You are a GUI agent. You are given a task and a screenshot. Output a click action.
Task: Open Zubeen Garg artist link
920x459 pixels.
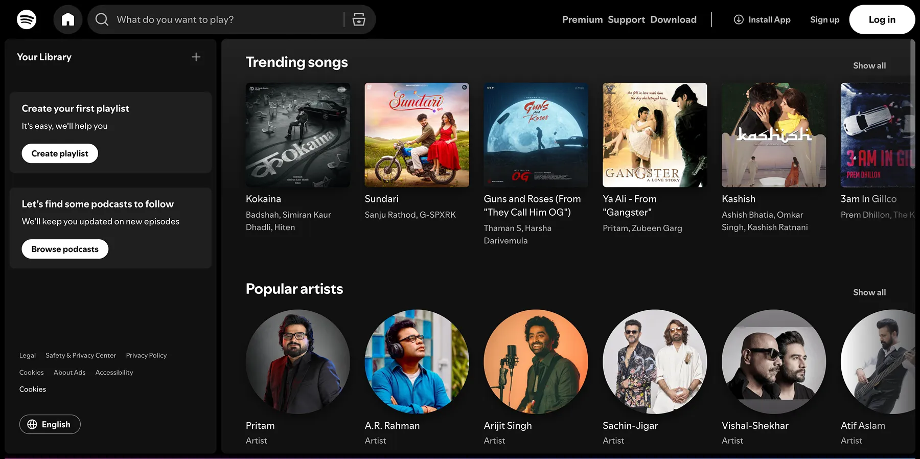pos(657,228)
